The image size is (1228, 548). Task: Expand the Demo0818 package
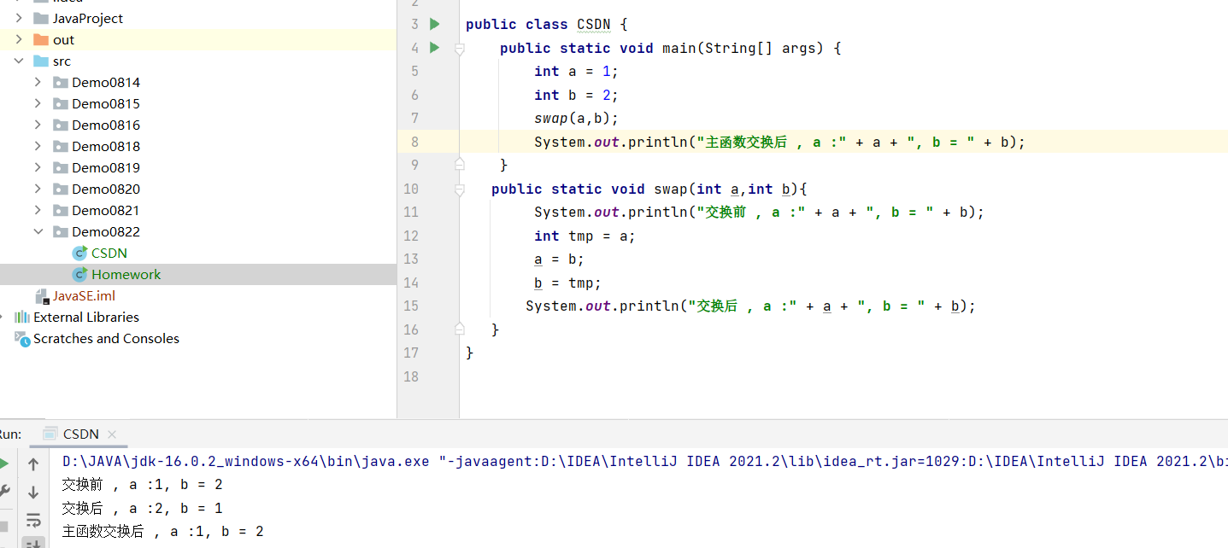click(x=38, y=146)
